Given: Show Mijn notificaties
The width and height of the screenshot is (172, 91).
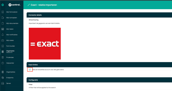Looking at the screenshot, I should click(12, 35).
